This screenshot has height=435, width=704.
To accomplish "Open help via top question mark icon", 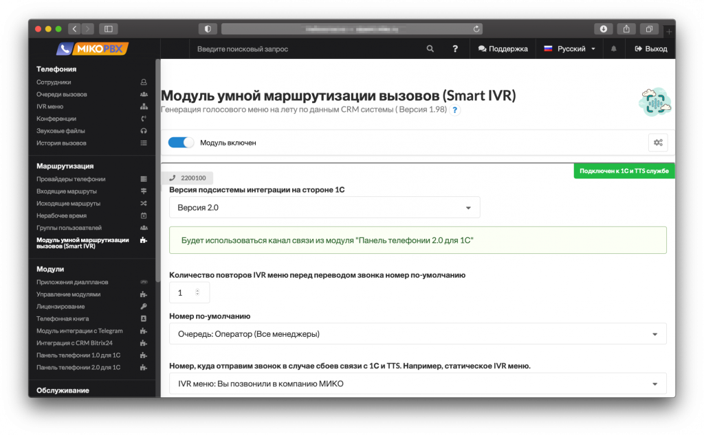I will (x=455, y=49).
